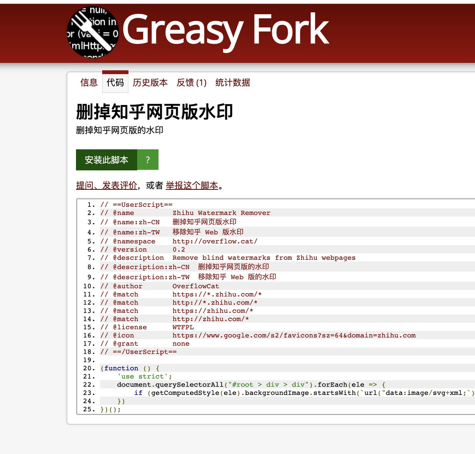Viewport: 475px width, 454px height.
Task: Open the 历史版本 tab
Action: 150,82
